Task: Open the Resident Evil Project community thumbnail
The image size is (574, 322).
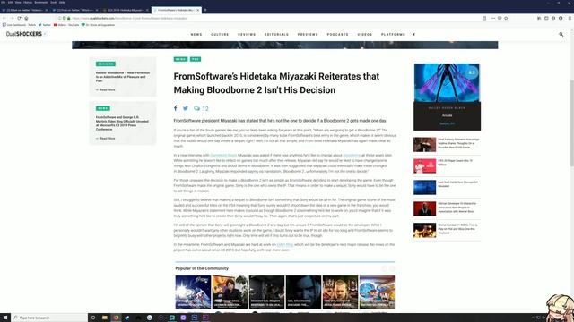Action: [266, 292]
